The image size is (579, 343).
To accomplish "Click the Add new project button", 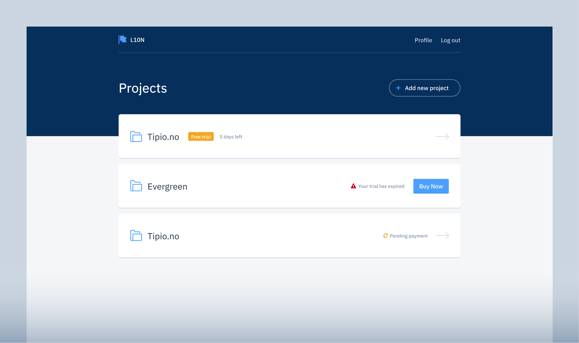I will 424,88.
